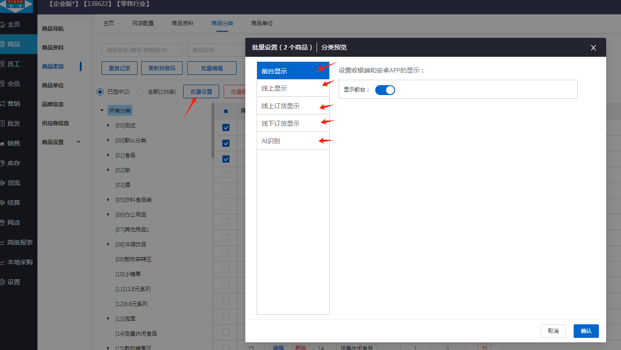
Task: Click the 库存 inventory icon in sidebar
Action: [2, 163]
